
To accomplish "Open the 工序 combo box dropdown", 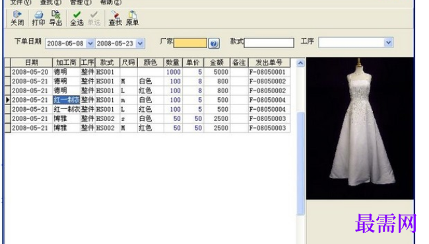I will click(388, 42).
